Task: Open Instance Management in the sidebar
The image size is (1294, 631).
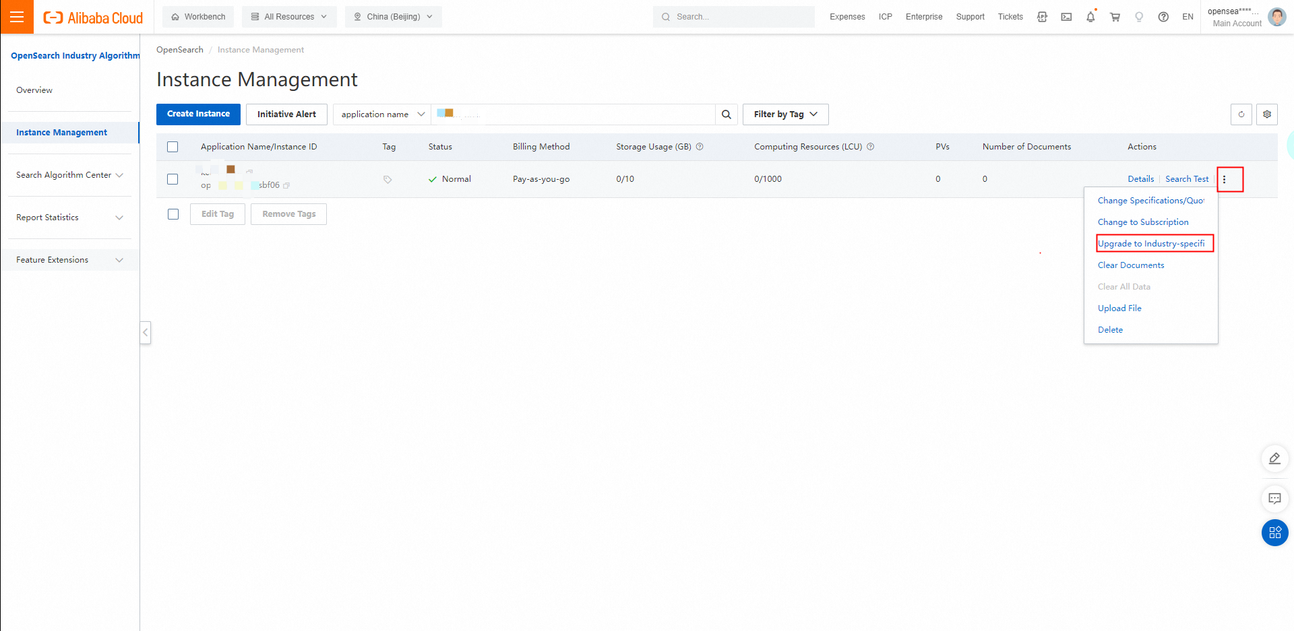Action: (x=69, y=133)
